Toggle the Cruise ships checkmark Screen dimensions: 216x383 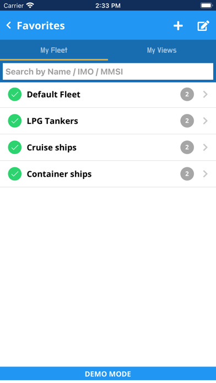[15, 147]
